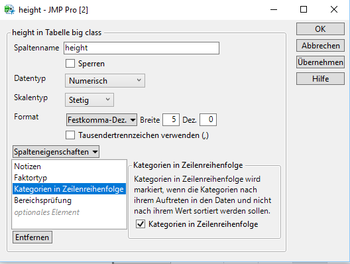
Task: Select Notizen in the properties list
Action: point(69,166)
